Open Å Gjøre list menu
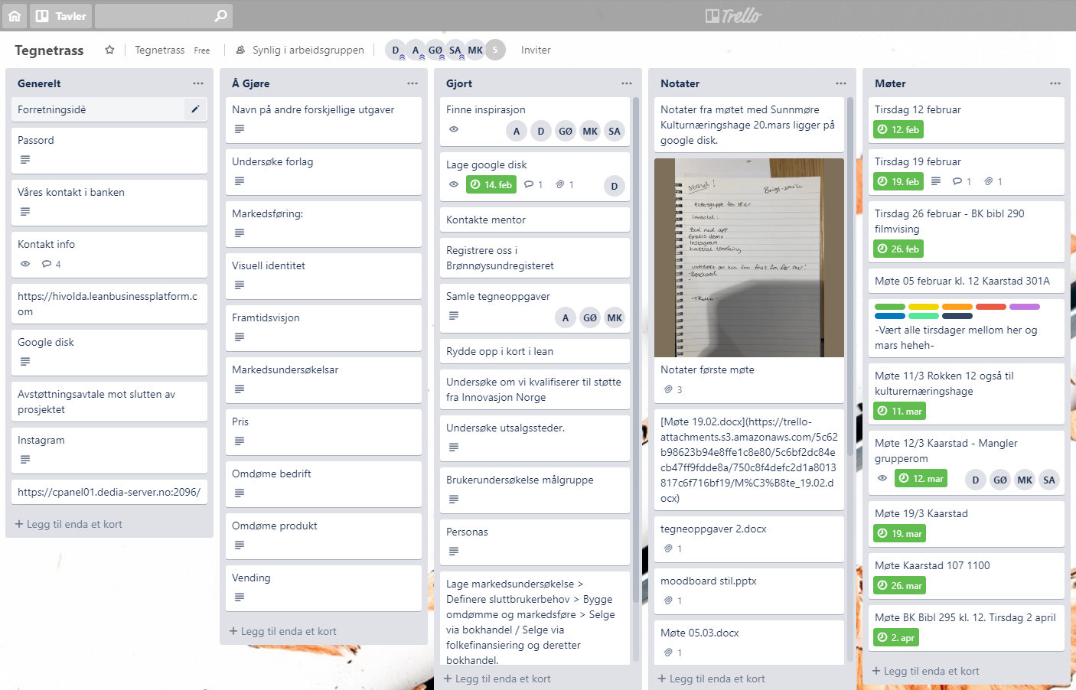The height and width of the screenshot is (690, 1076). 412,83
